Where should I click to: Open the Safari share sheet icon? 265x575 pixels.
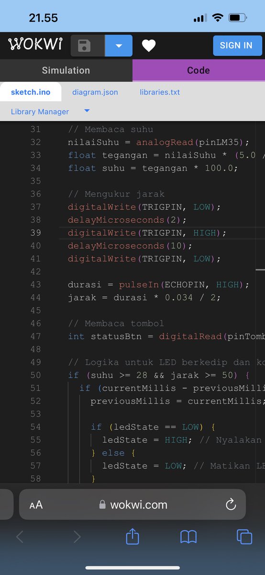[132, 536]
